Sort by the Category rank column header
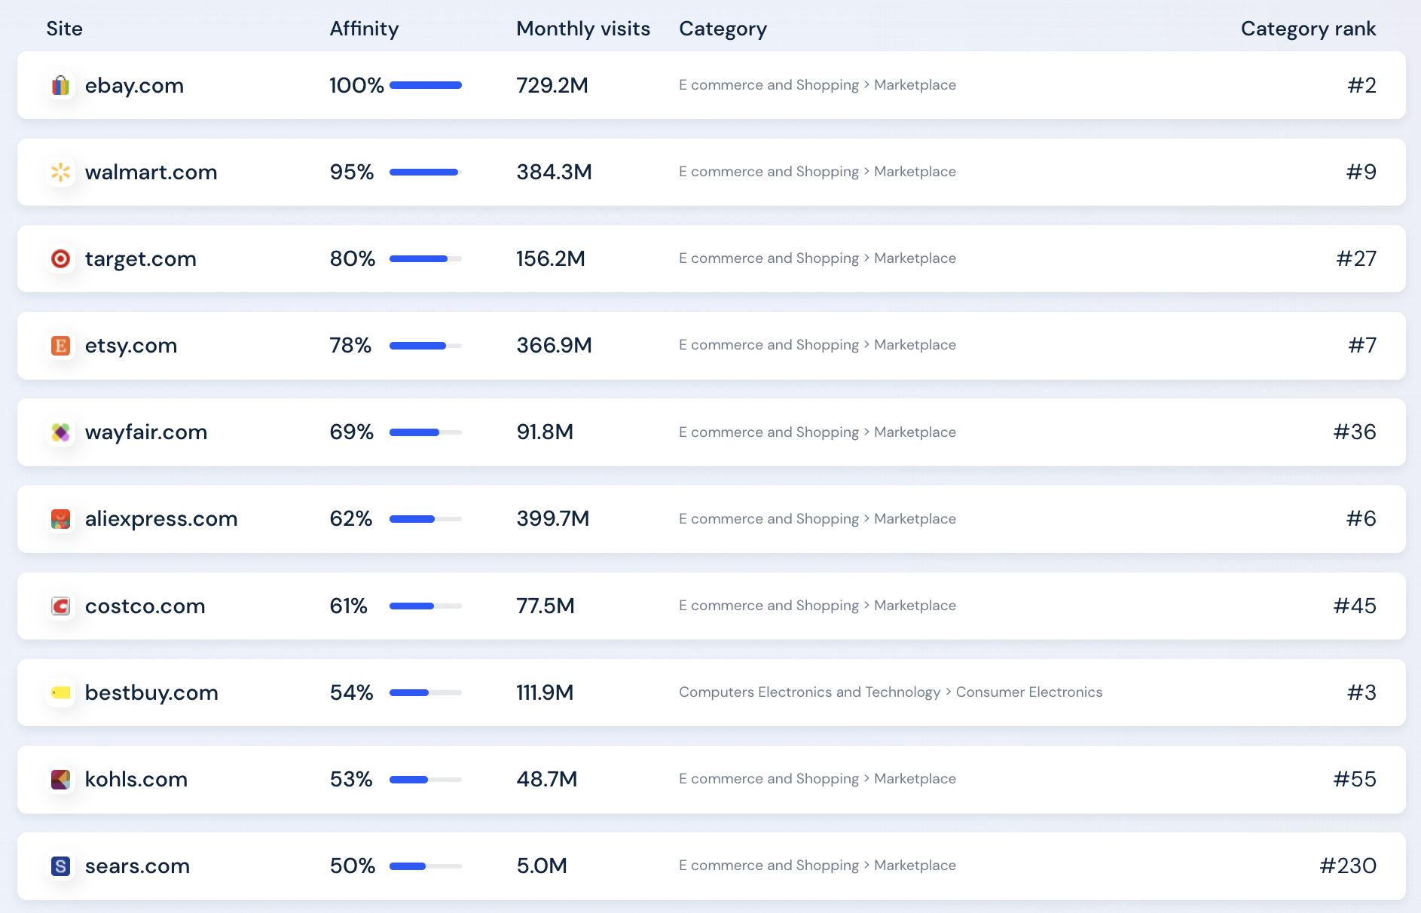This screenshot has height=913, width=1421. pos(1307,29)
